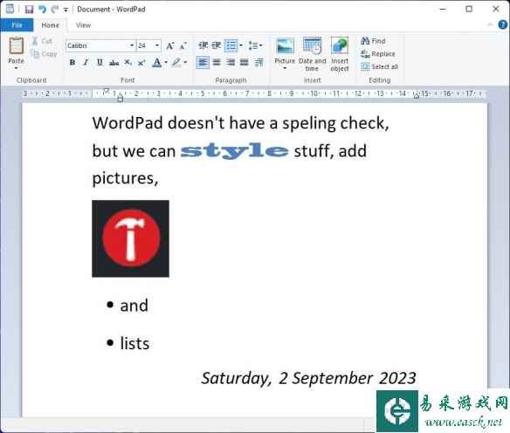
Task: Open the Calibri font family dropdown
Action: (x=132, y=45)
